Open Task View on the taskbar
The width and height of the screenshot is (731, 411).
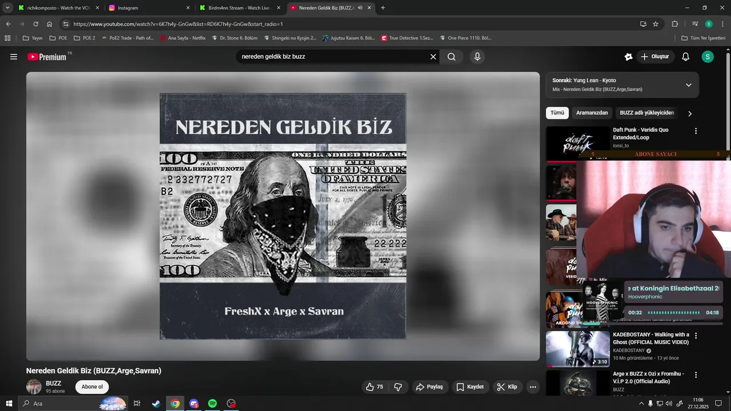[x=137, y=404]
